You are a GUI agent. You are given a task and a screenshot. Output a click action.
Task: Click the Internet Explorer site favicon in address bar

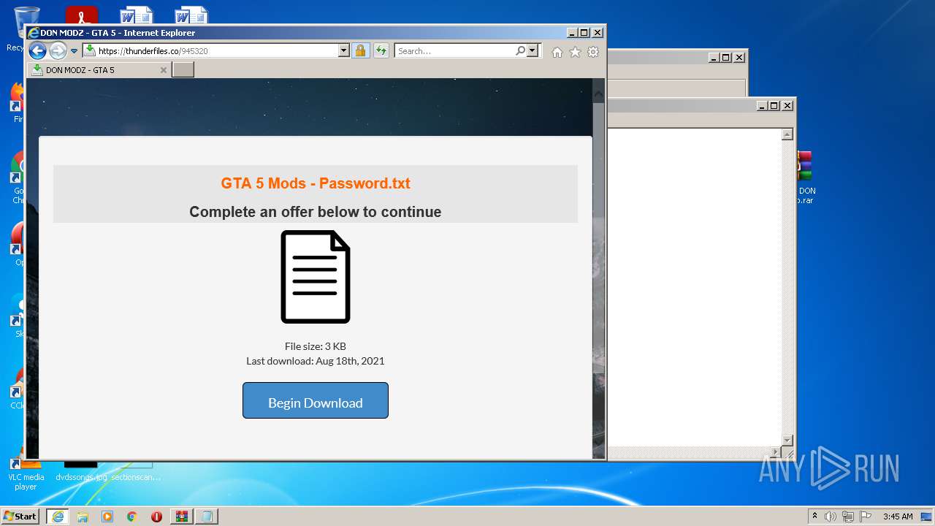(89, 51)
